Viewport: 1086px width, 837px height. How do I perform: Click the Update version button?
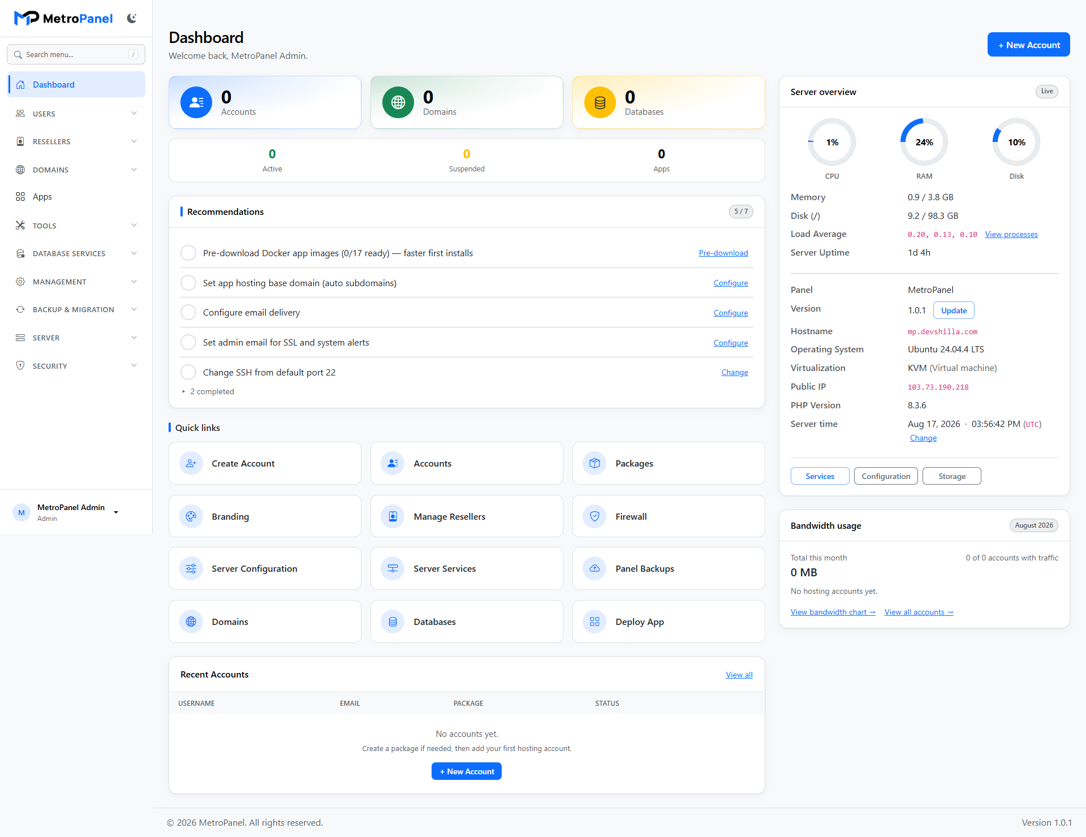[954, 310]
